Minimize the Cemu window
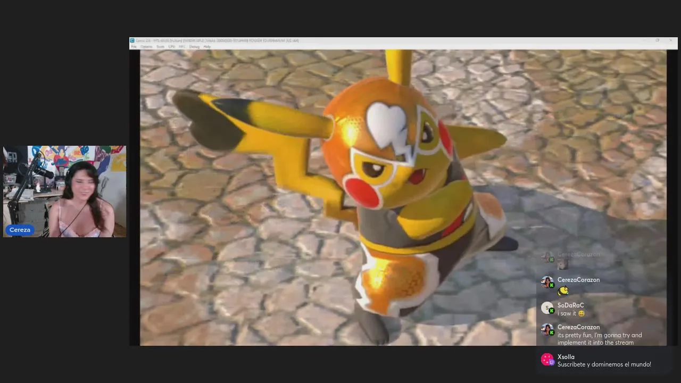Image resolution: width=681 pixels, height=383 pixels. point(645,40)
